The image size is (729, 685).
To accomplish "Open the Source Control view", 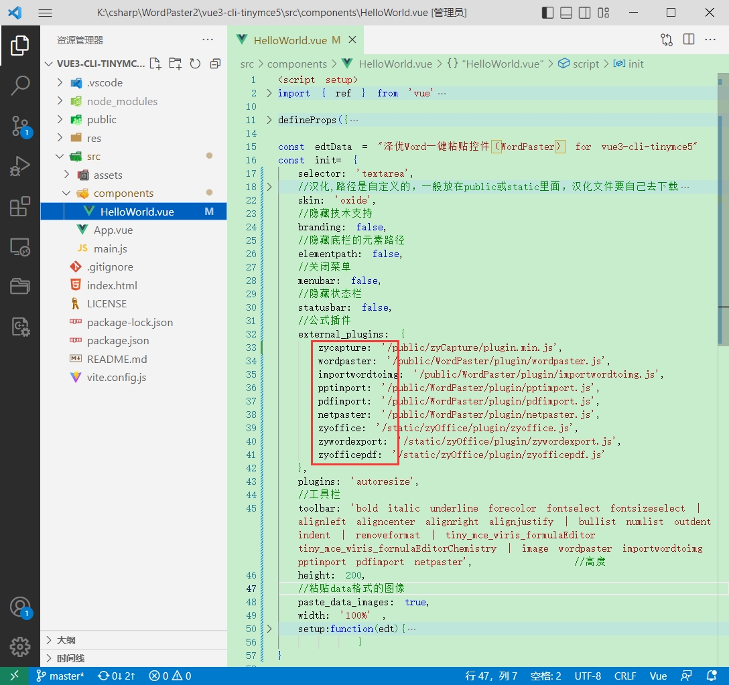I will tap(20, 125).
